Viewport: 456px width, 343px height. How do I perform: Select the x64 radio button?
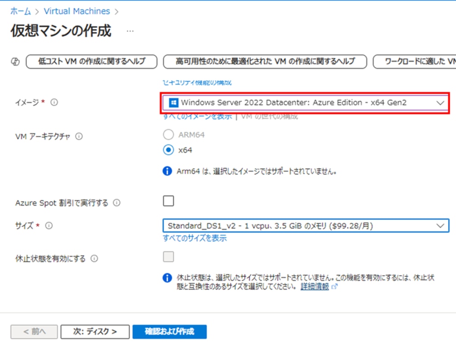[168, 150]
